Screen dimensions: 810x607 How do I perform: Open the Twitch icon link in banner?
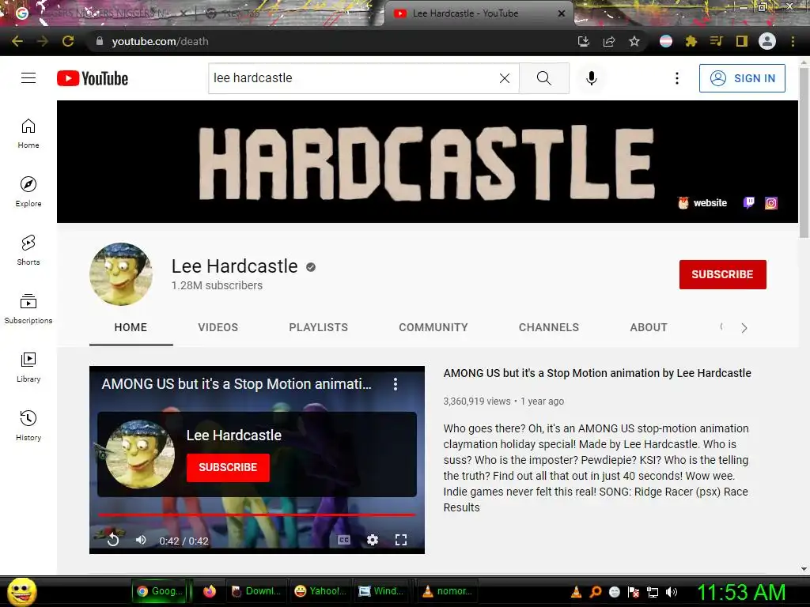pos(748,203)
